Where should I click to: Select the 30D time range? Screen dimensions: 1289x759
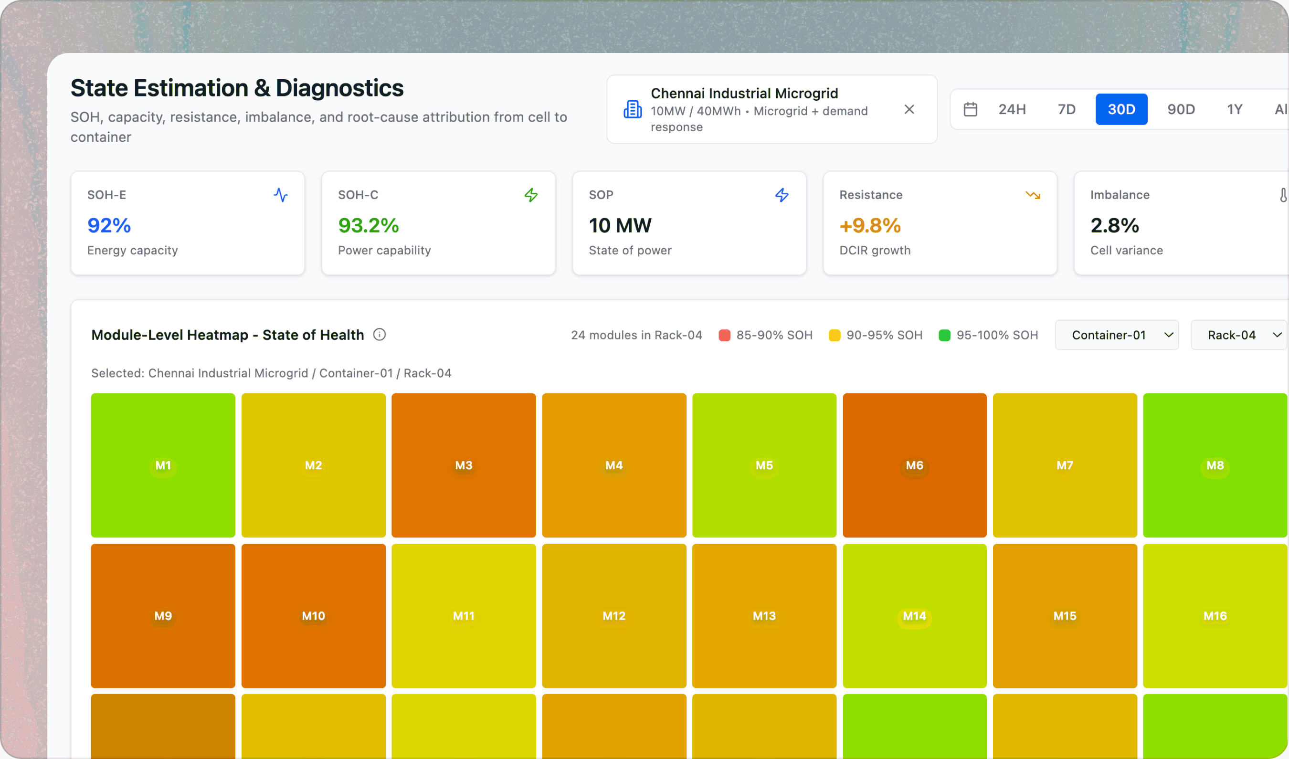[x=1121, y=109]
